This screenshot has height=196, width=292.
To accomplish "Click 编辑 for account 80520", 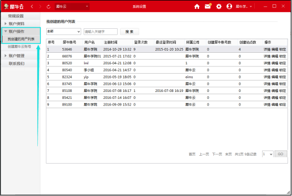I will (x=275, y=63).
